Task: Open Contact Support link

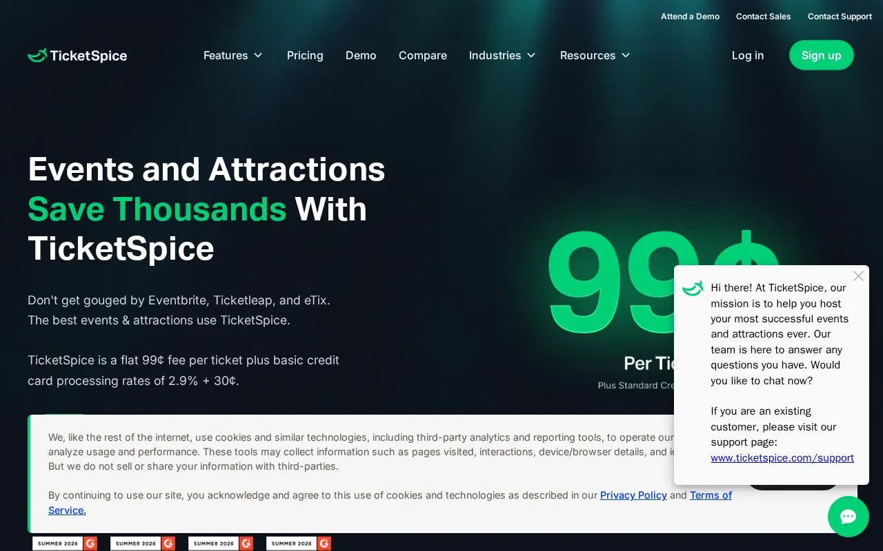Action: (x=840, y=17)
